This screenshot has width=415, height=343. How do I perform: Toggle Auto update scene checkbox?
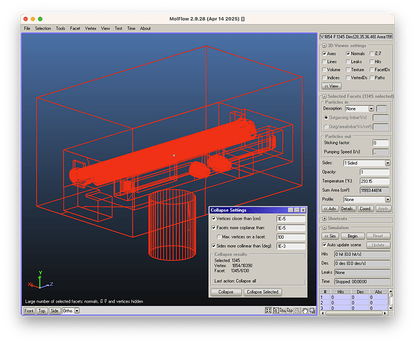pyautogui.click(x=324, y=245)
